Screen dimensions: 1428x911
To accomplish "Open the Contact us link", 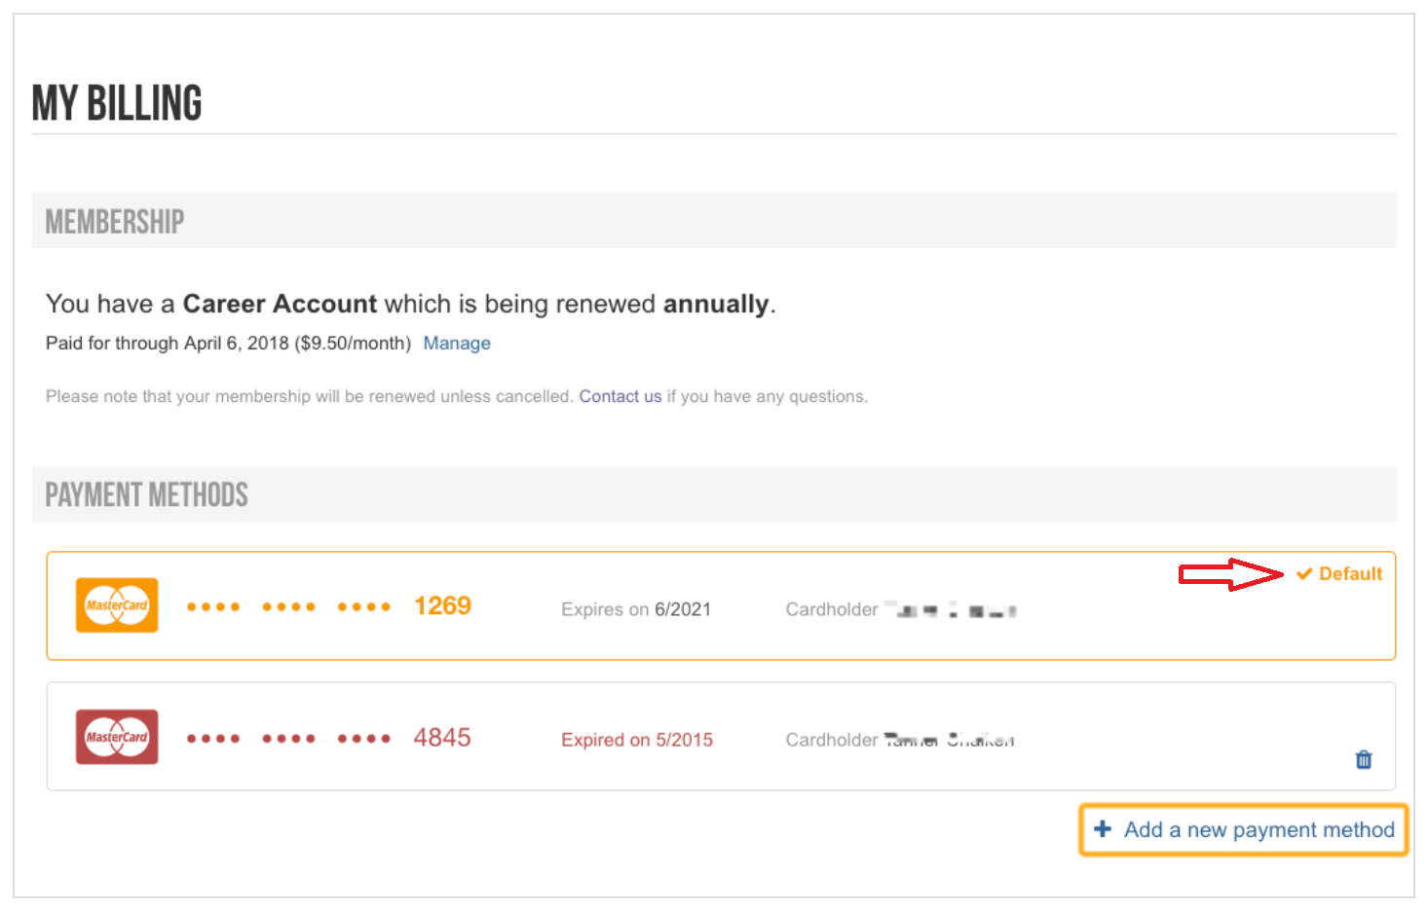I will point(620,396).
